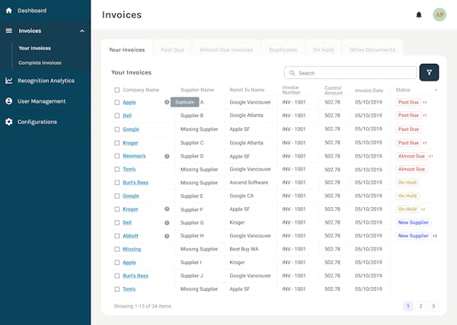Click the On Hold badge on the Burt's Bees row
Image resolution: width=457 pixels, height=325 pixels.
coord(407,183)
